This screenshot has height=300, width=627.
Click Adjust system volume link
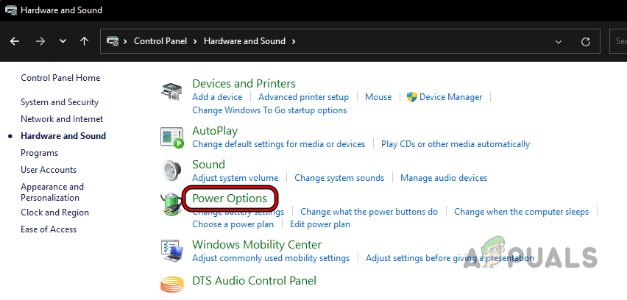(235, 178)
